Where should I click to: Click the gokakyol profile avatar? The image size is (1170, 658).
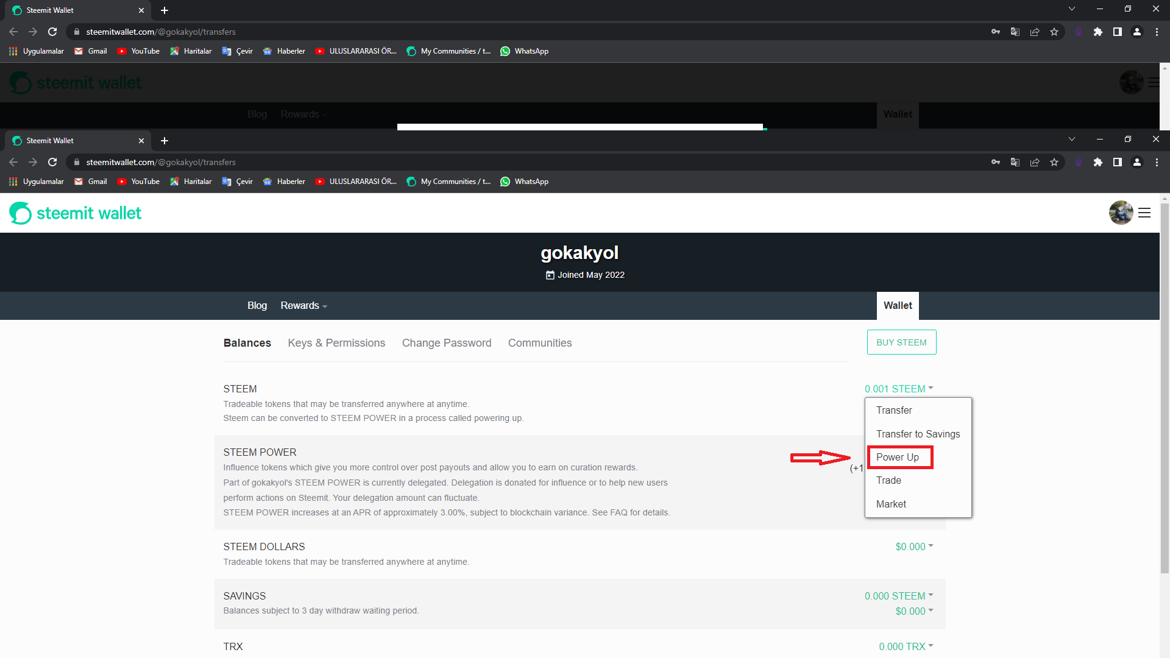click(1121, 213)
